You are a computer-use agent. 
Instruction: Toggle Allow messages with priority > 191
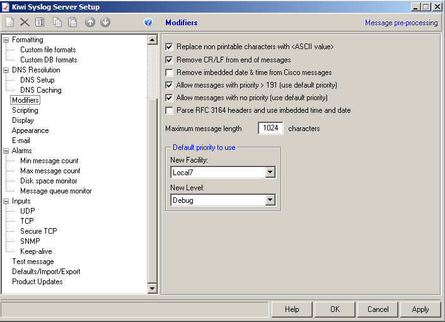click(169, 85)
